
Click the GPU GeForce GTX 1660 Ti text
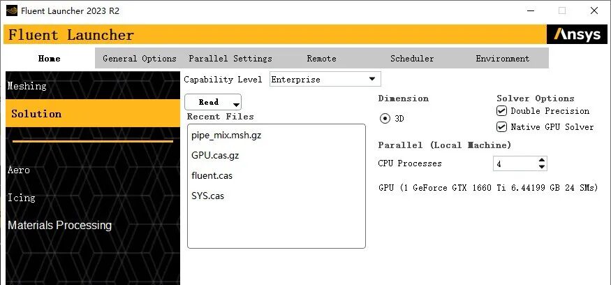pos(488,188)
